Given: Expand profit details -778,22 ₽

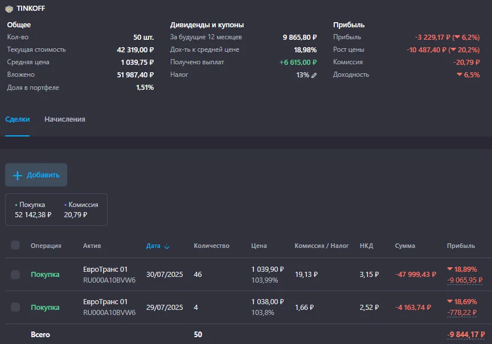Looking at the screenshot, I should point(462,312).
